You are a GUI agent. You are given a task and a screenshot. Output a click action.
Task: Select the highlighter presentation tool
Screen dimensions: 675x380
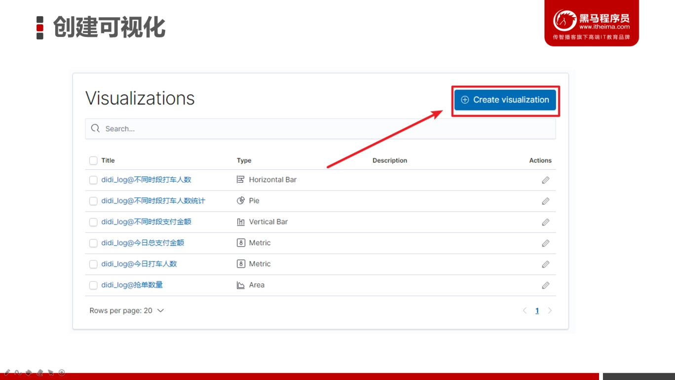[29, 372]
